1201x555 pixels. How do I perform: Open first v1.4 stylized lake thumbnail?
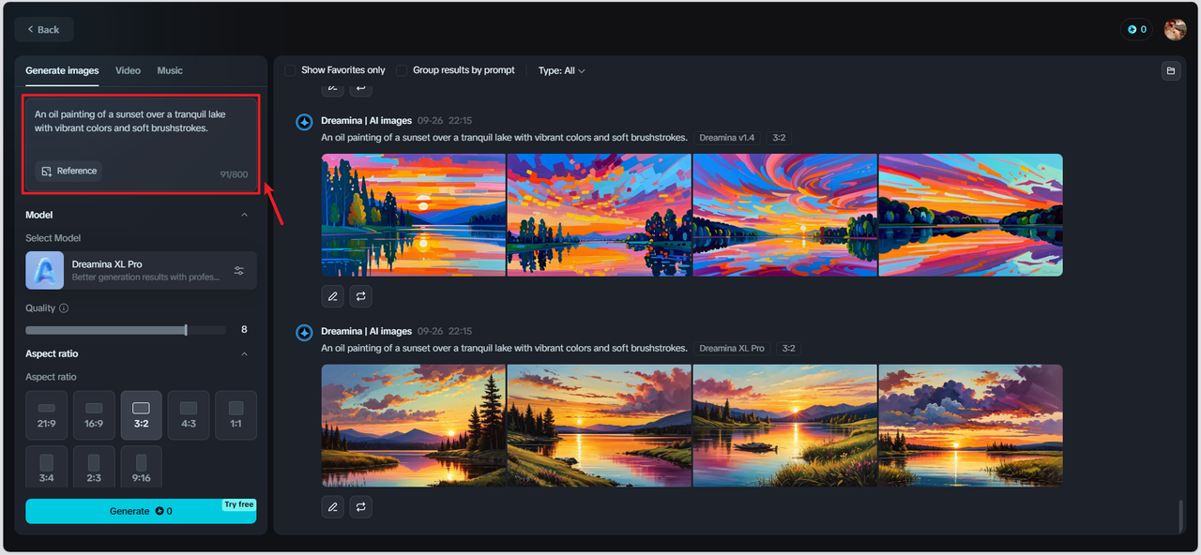(x=414, y=215)
